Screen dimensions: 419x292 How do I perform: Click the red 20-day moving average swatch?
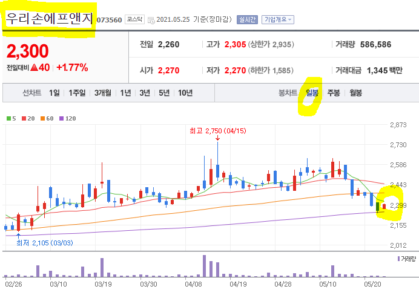tap(24, 119)
